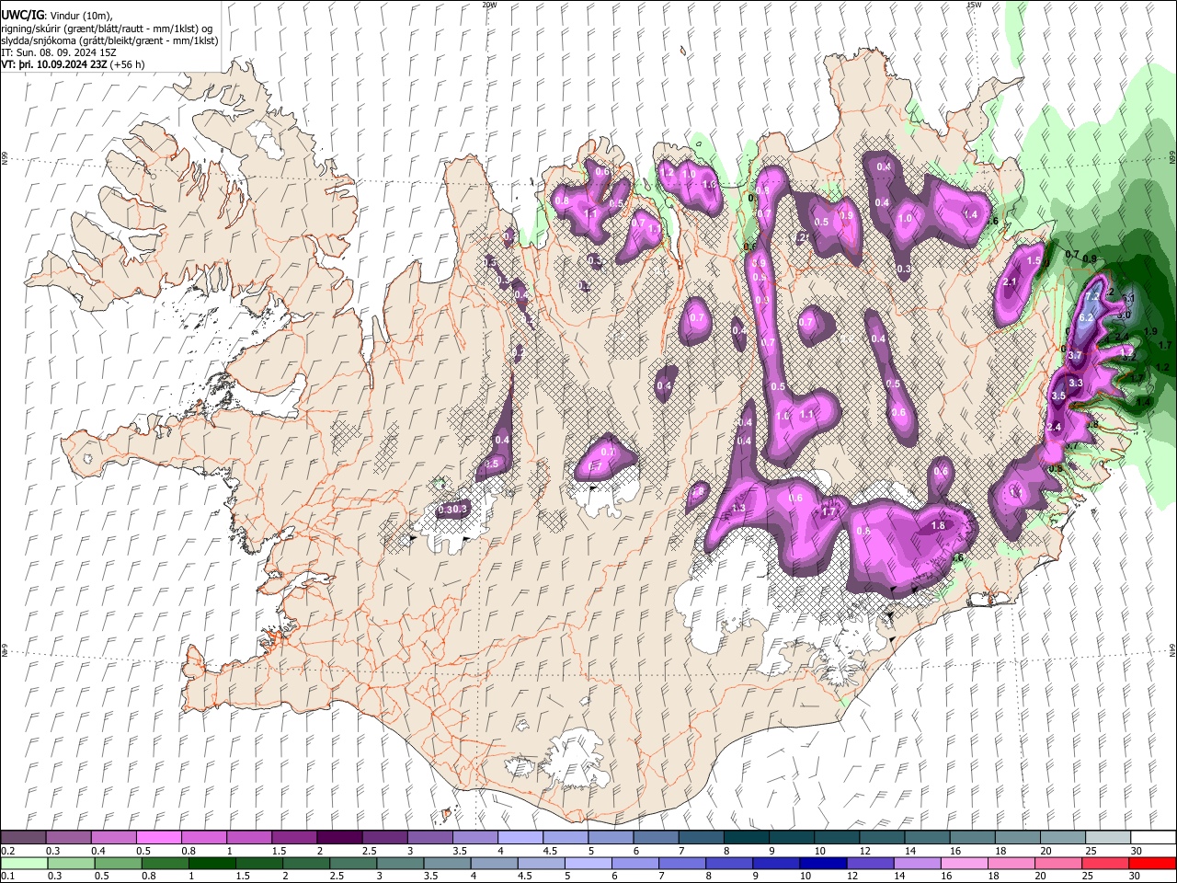The image size is (1177, 883).
Task: Click the 'slydda/snjókoma (grátt/bleikt/grænt - mm/1klst)' line
Action: [109, 40]
